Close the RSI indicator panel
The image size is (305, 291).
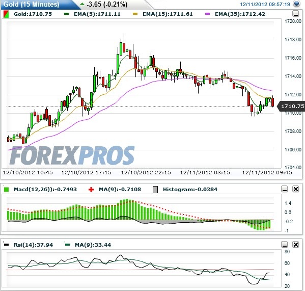(296, 245)
